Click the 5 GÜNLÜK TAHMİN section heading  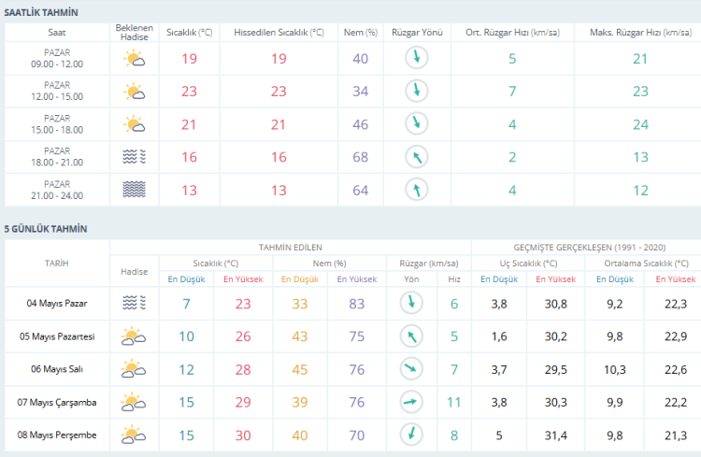[x=46, y=229]
